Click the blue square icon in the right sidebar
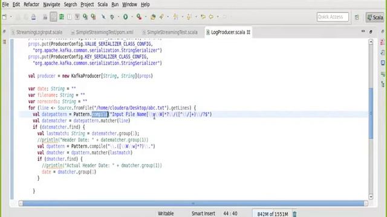This screenshot has height=217, width=387. [x=383, y=63]
